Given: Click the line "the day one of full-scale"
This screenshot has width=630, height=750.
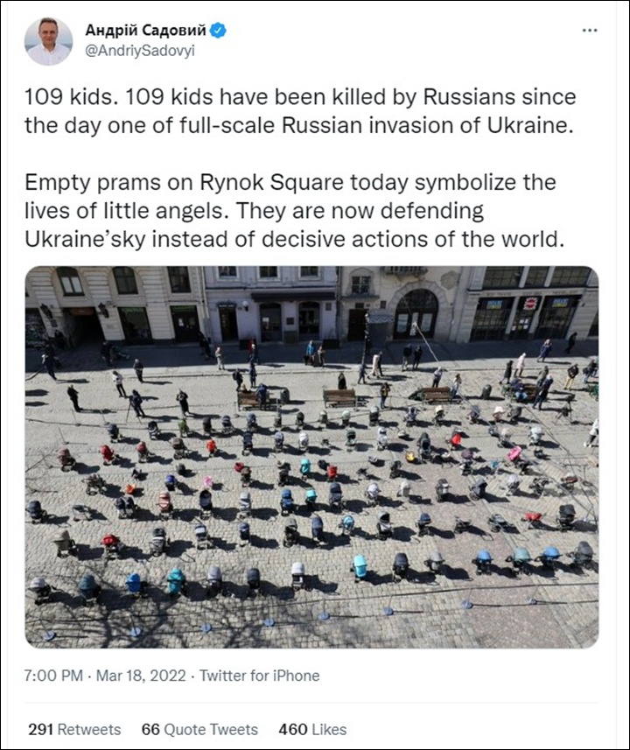Looking at the screenshot, I should tap(297, 124).
